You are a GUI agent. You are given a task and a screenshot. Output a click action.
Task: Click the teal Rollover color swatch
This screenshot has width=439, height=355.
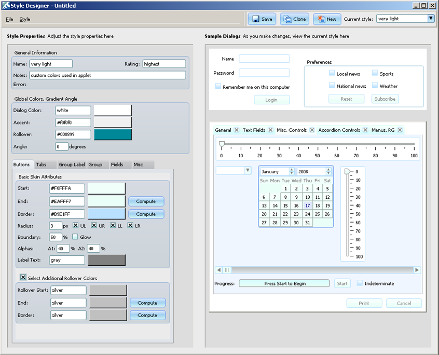pos(113,135)
